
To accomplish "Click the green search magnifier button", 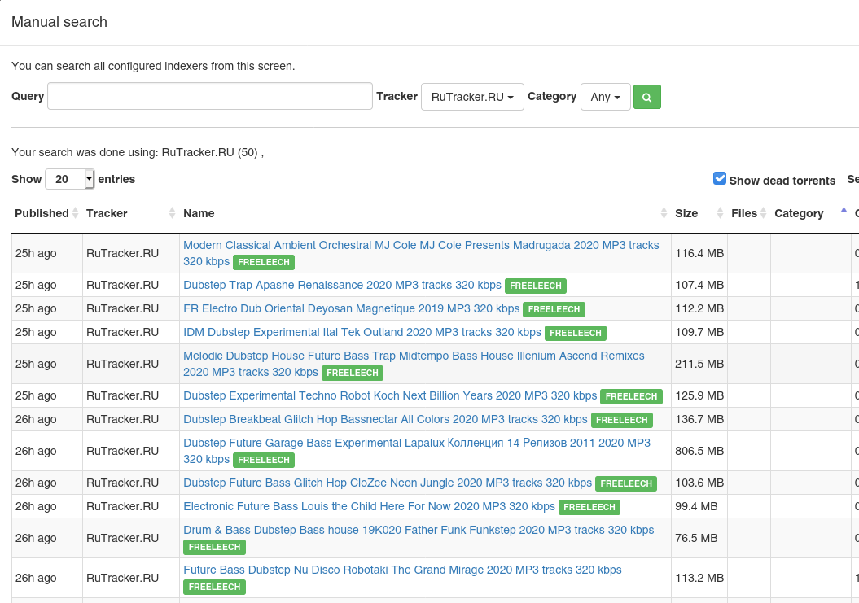I will [x=646, y=96].
